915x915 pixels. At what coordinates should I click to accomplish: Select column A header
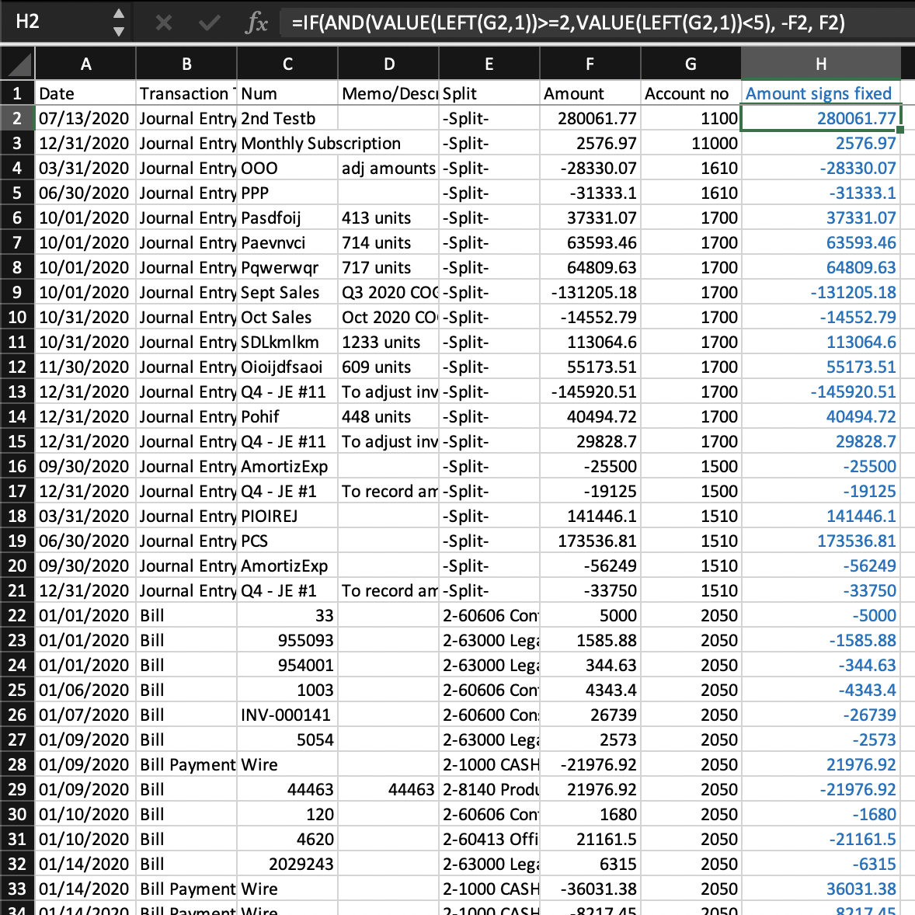[x=85, y=64]
